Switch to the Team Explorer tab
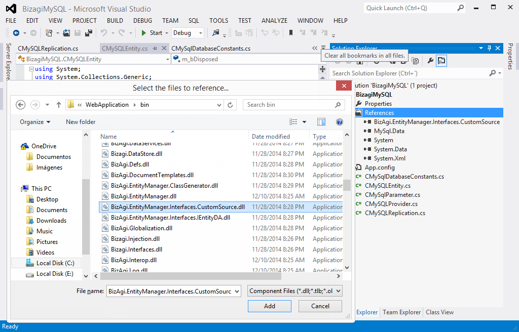Viewport: 519px width, 332px height. coord(401,312)
